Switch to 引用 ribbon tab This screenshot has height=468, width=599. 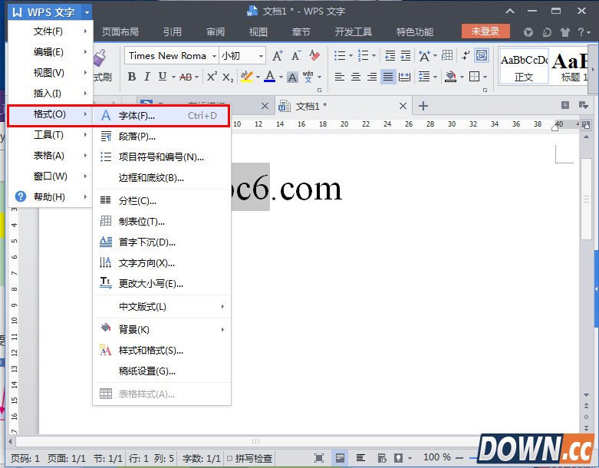(x=173, y=31)
